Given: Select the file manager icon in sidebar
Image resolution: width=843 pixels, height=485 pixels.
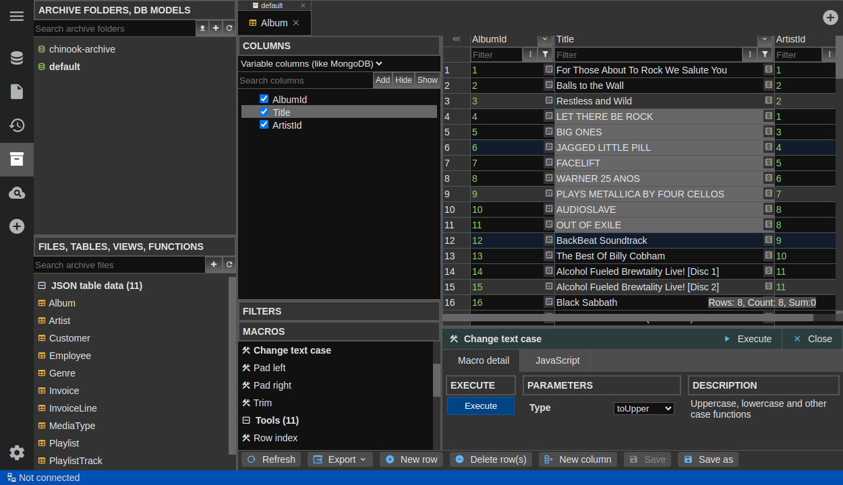Looking at the screenshot, I should (x=16, y=91).
